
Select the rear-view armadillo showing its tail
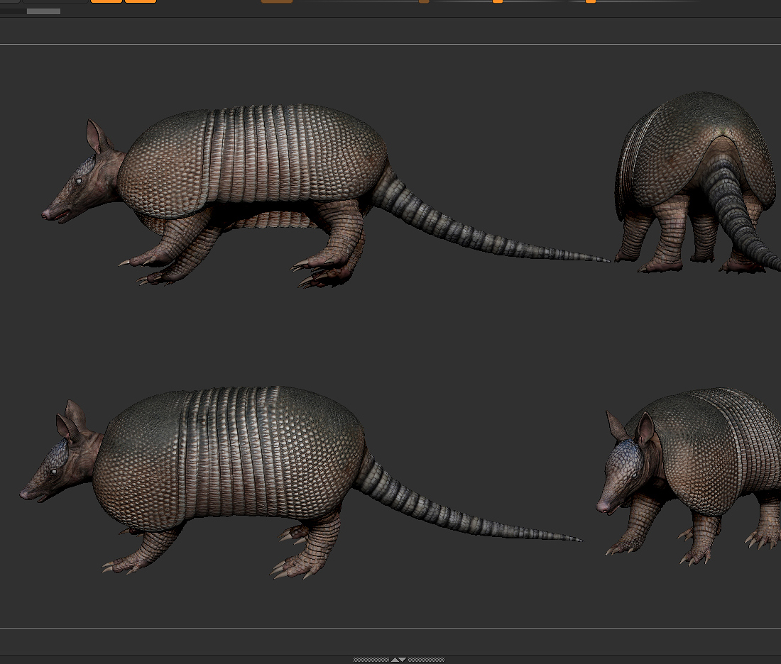(x=698, y=182)
